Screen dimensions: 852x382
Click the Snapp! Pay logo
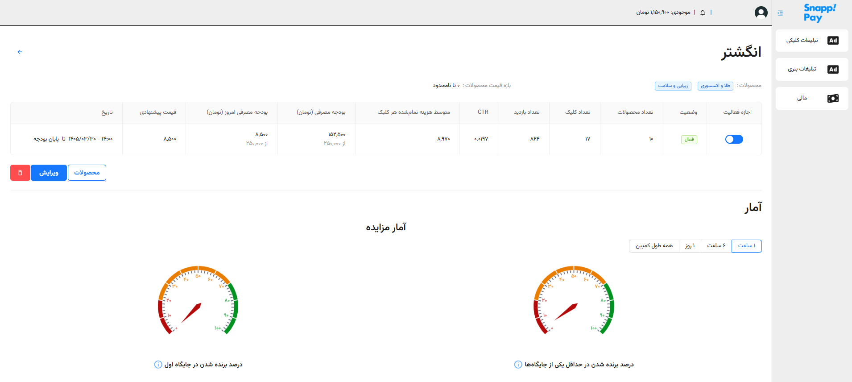[820, 13]
